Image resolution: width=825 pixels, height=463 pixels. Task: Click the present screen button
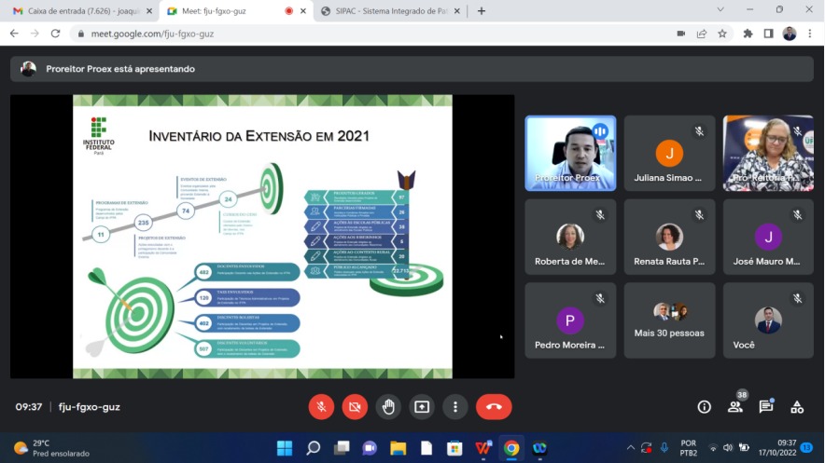click(422, 407)
